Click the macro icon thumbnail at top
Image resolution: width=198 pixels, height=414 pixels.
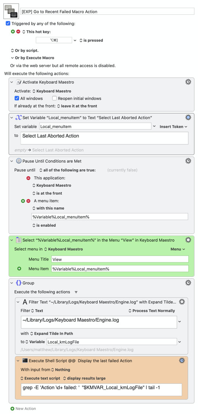pyautogui.click(x=11, y=11)
